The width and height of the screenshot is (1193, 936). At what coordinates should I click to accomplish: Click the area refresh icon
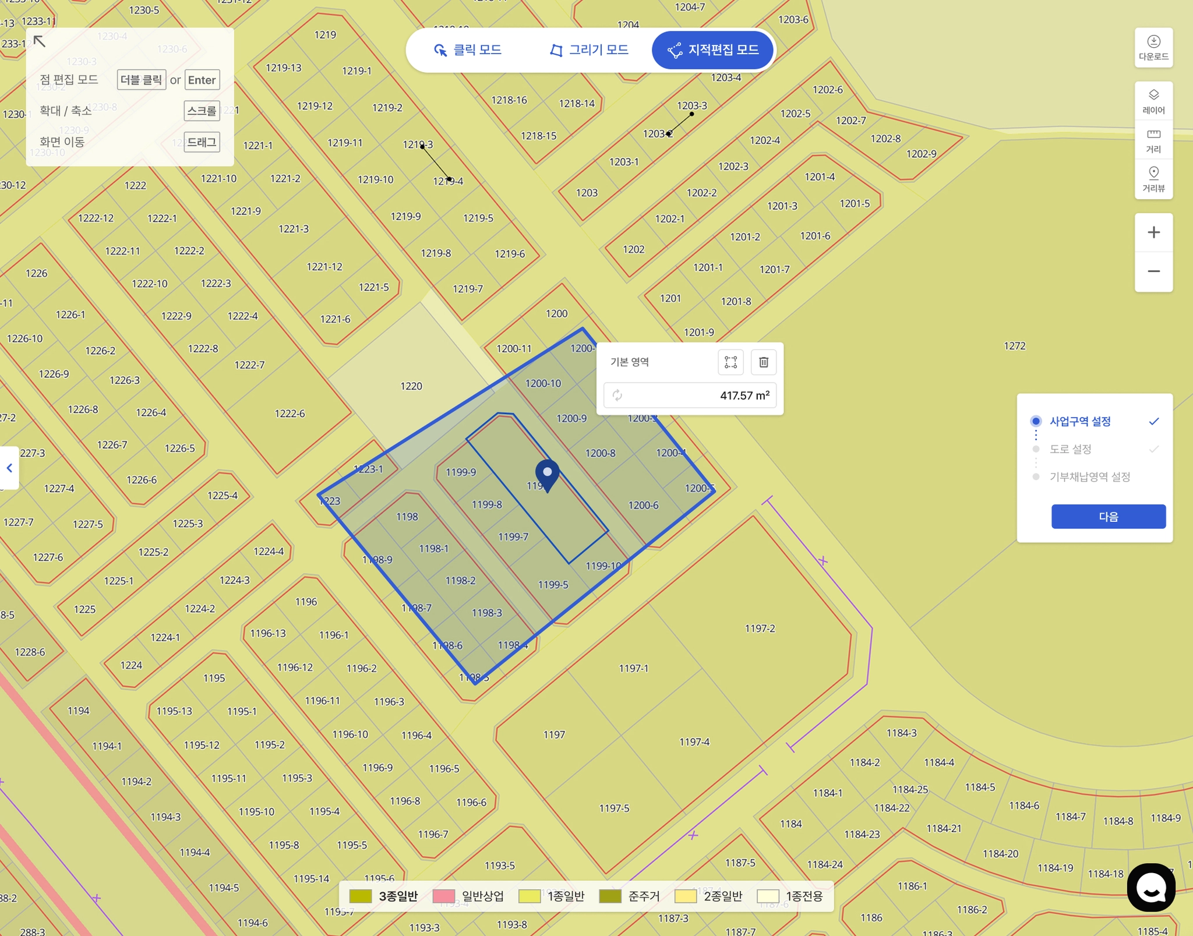(617, 395)
